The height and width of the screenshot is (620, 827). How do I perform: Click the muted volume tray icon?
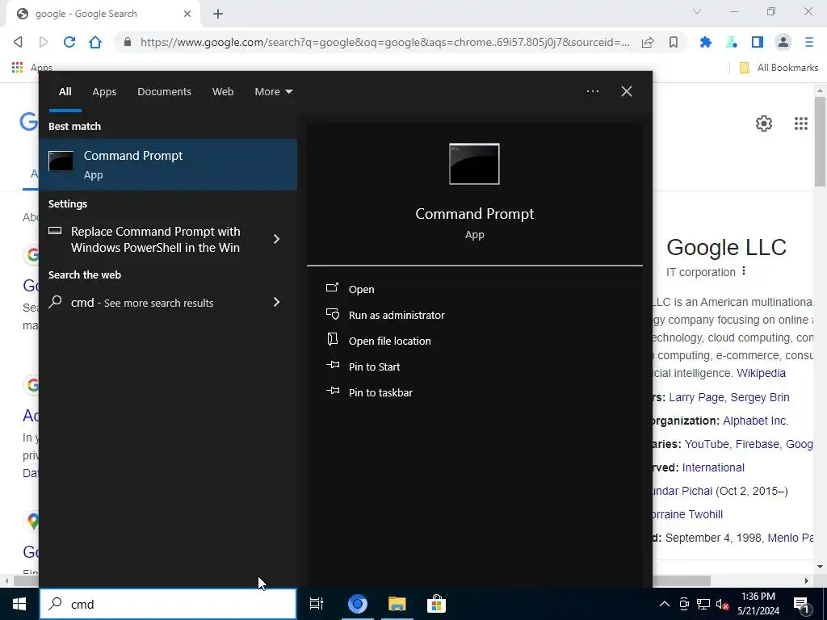(x=723, y=604)
